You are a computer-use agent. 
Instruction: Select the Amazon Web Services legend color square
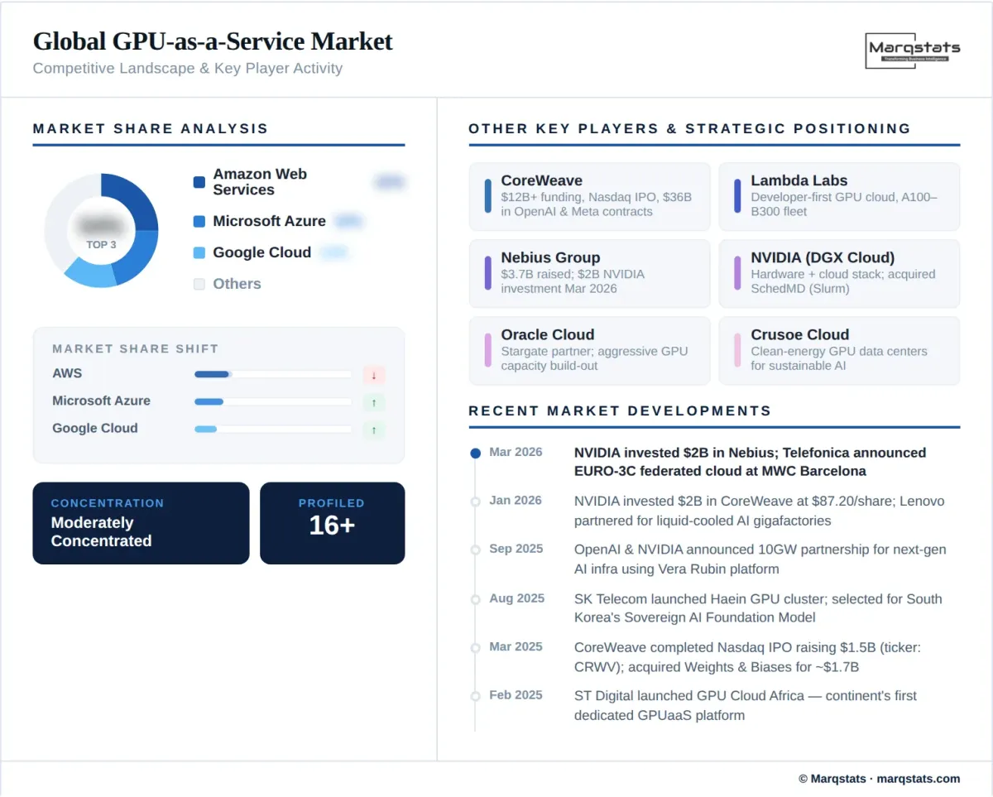tap(199, 182)
